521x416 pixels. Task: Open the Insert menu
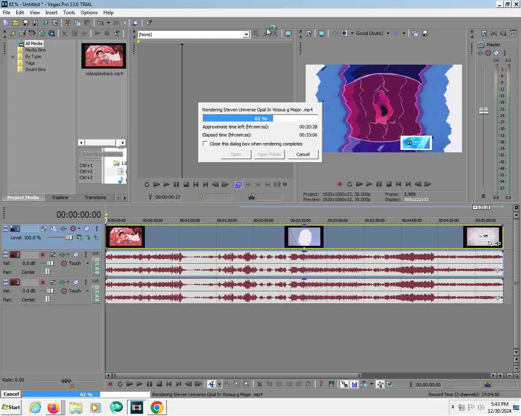[51, 13]
